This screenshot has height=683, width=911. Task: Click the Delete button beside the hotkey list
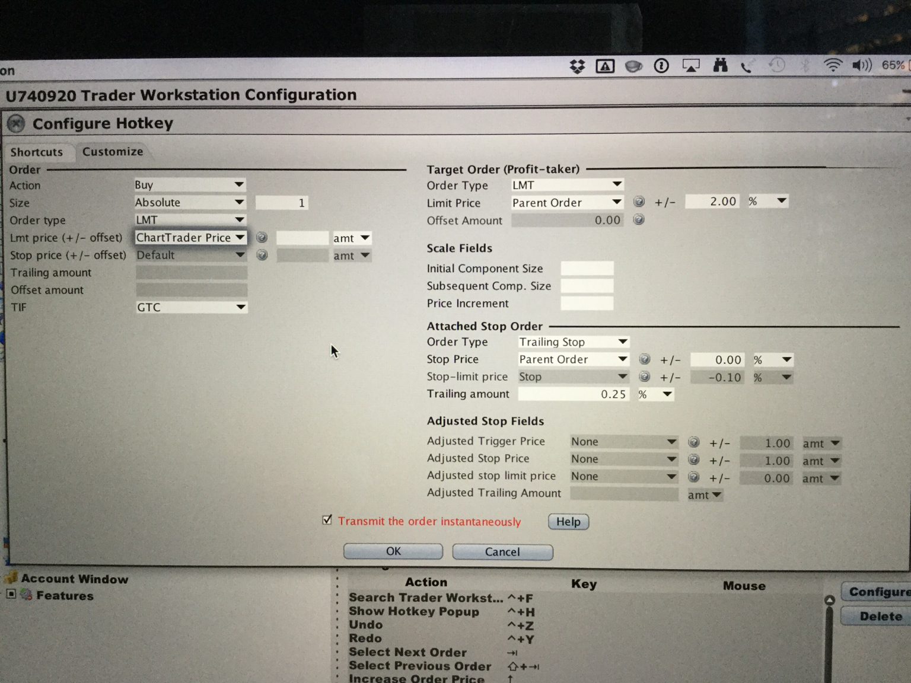coord(876,617)
